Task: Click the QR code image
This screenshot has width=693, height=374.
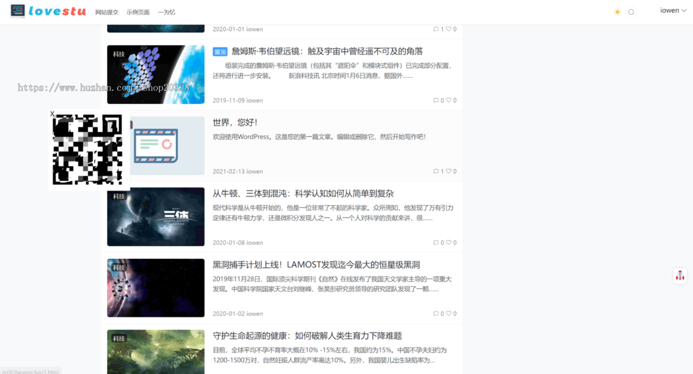Action: (x=88, y=149)
